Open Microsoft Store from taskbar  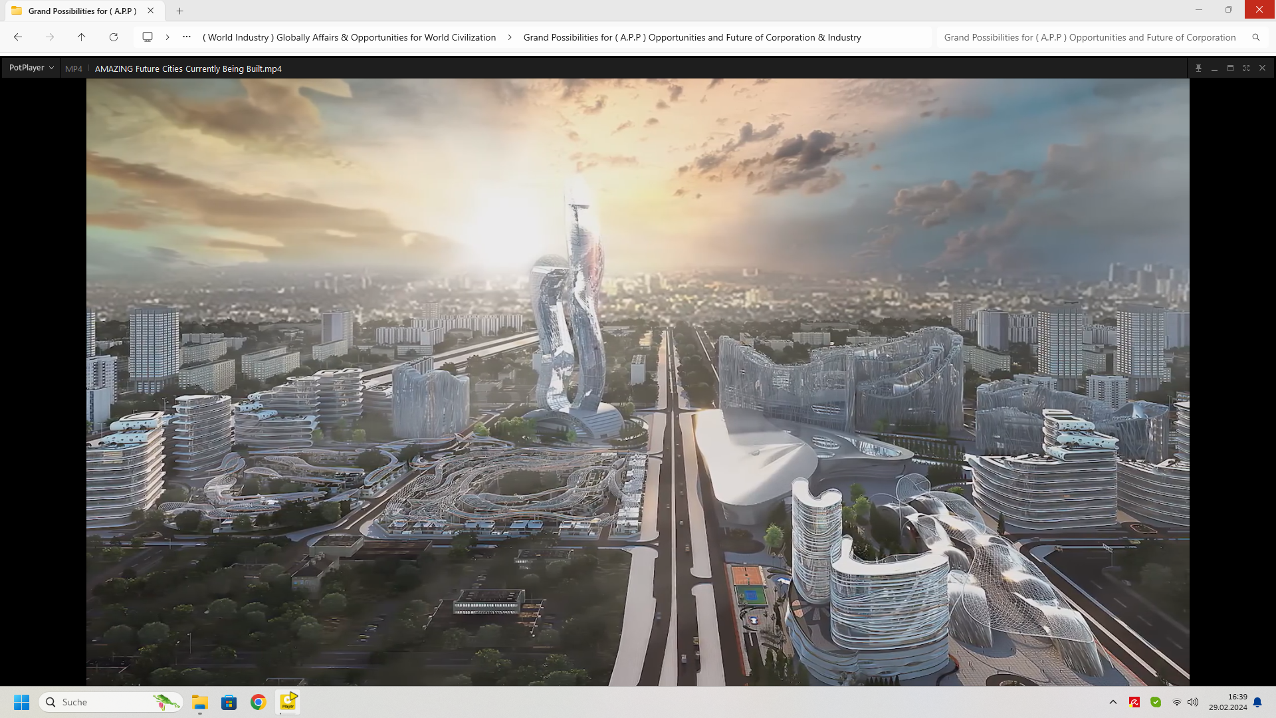(x=229, y=702)
